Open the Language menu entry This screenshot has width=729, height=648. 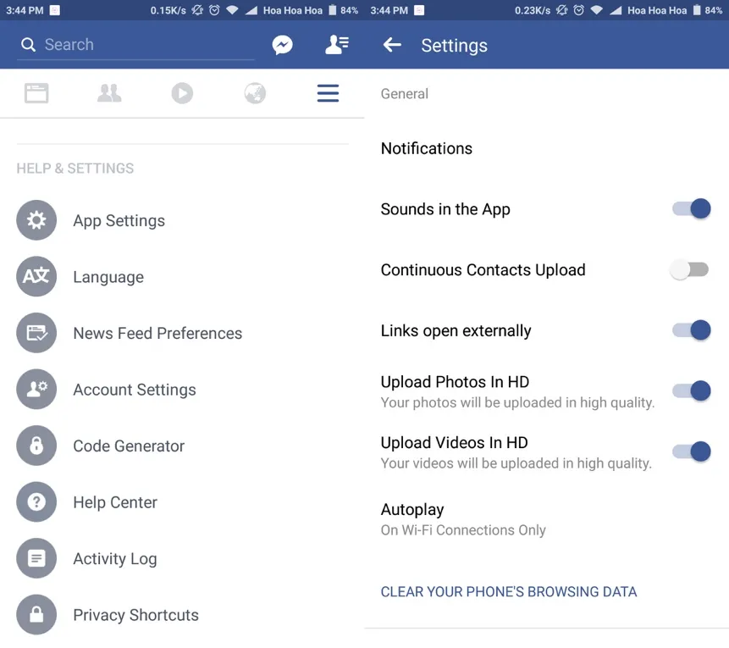tap(182, 276)
